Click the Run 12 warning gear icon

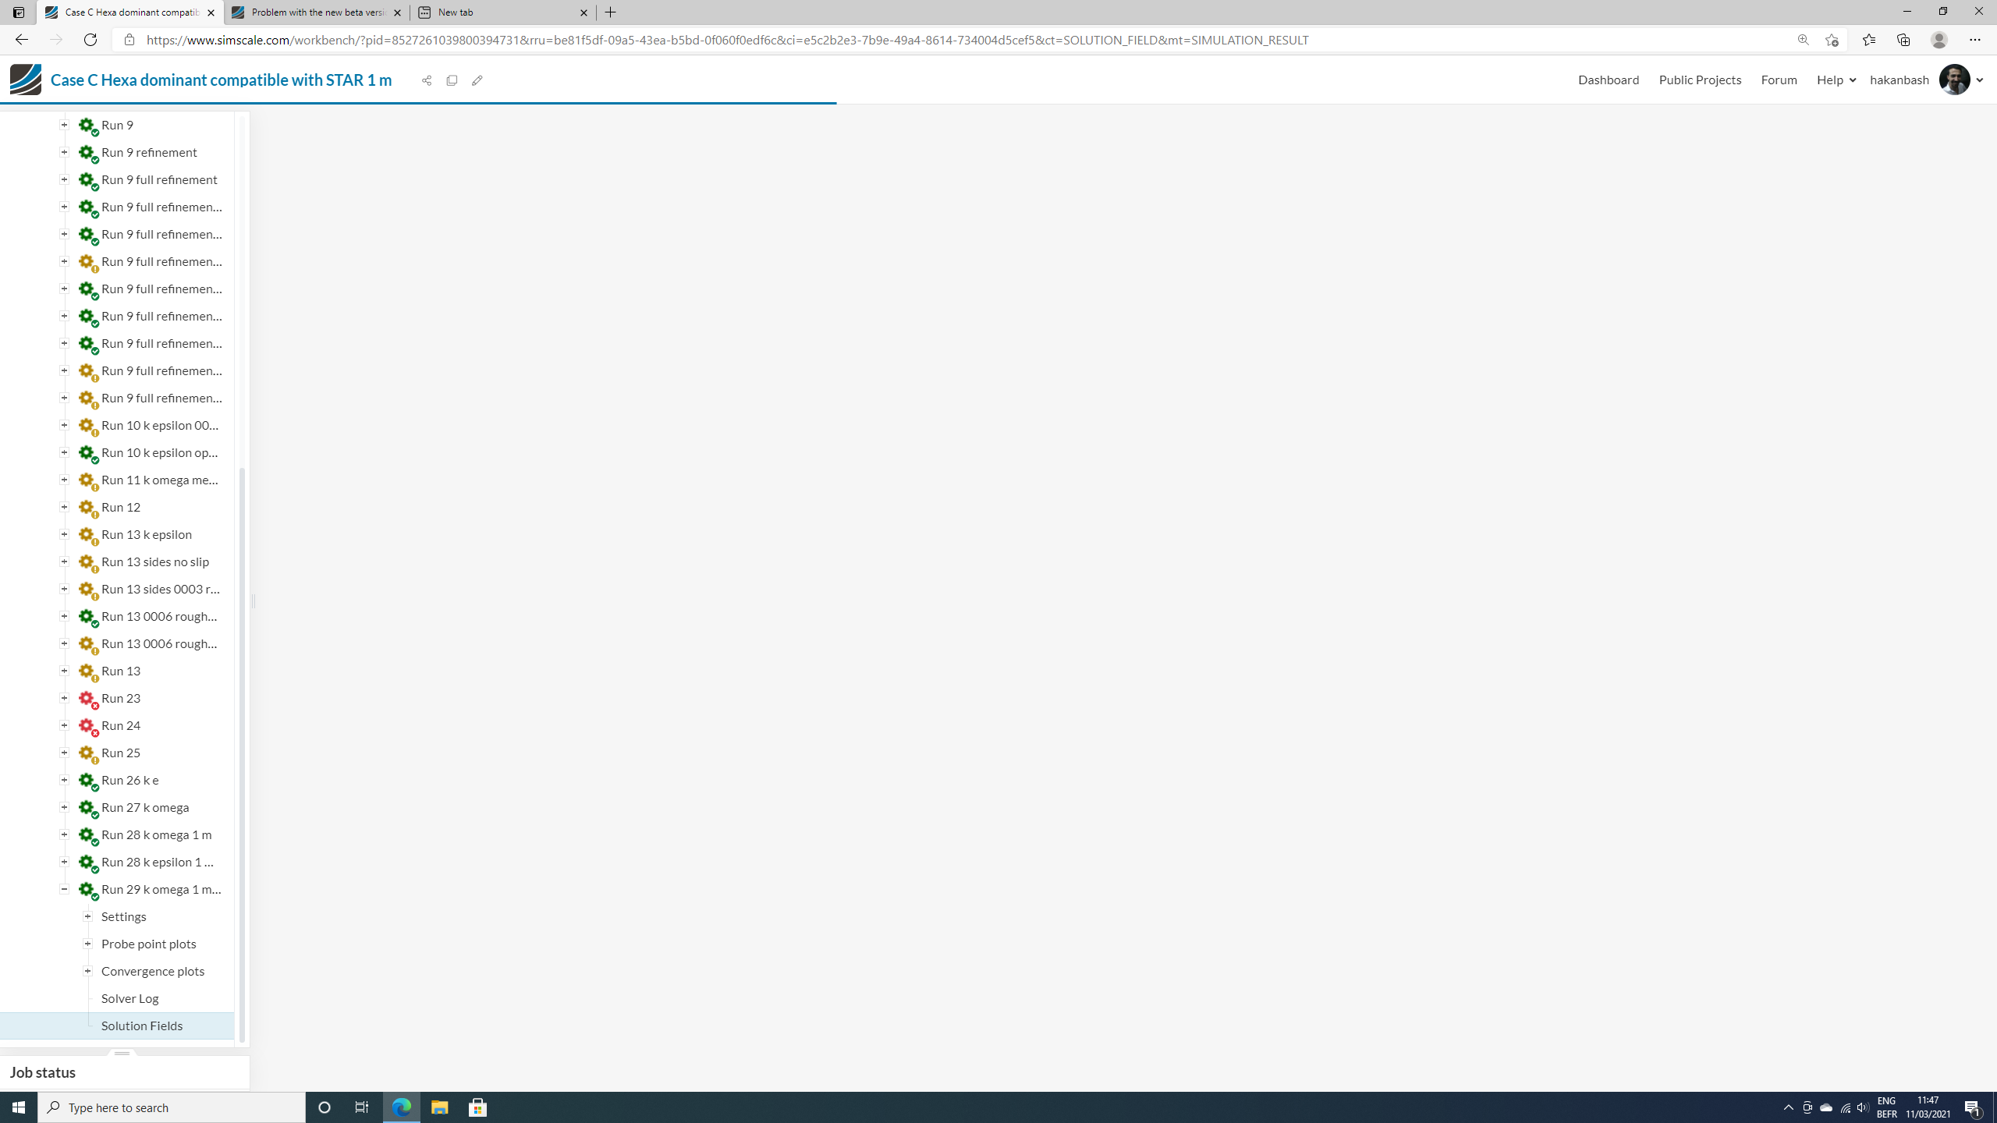coord(88,508)
